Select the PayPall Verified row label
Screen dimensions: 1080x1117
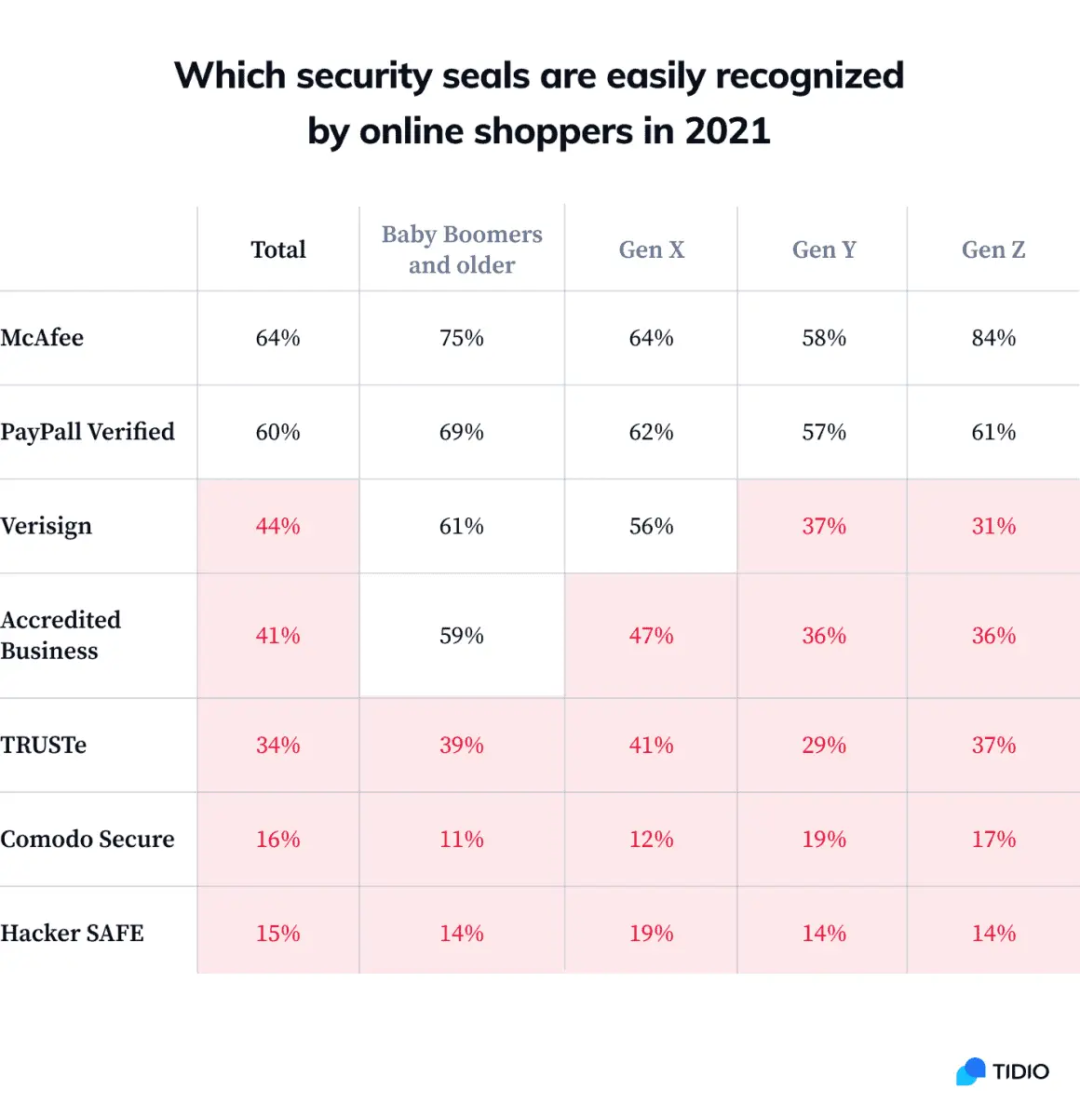point(88,432)
